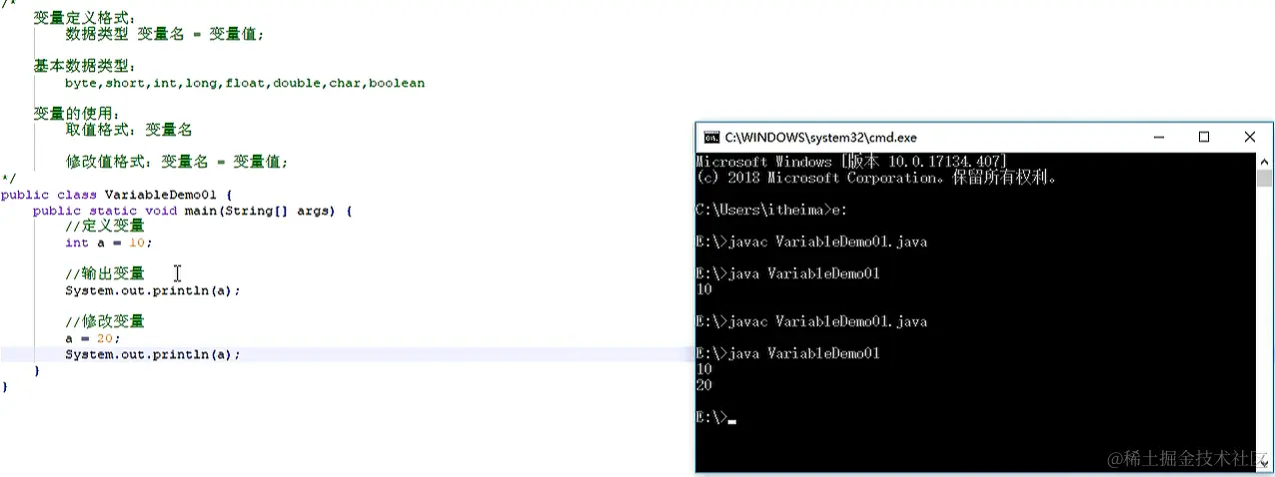Click the 'a = 20;' code line

93,338
